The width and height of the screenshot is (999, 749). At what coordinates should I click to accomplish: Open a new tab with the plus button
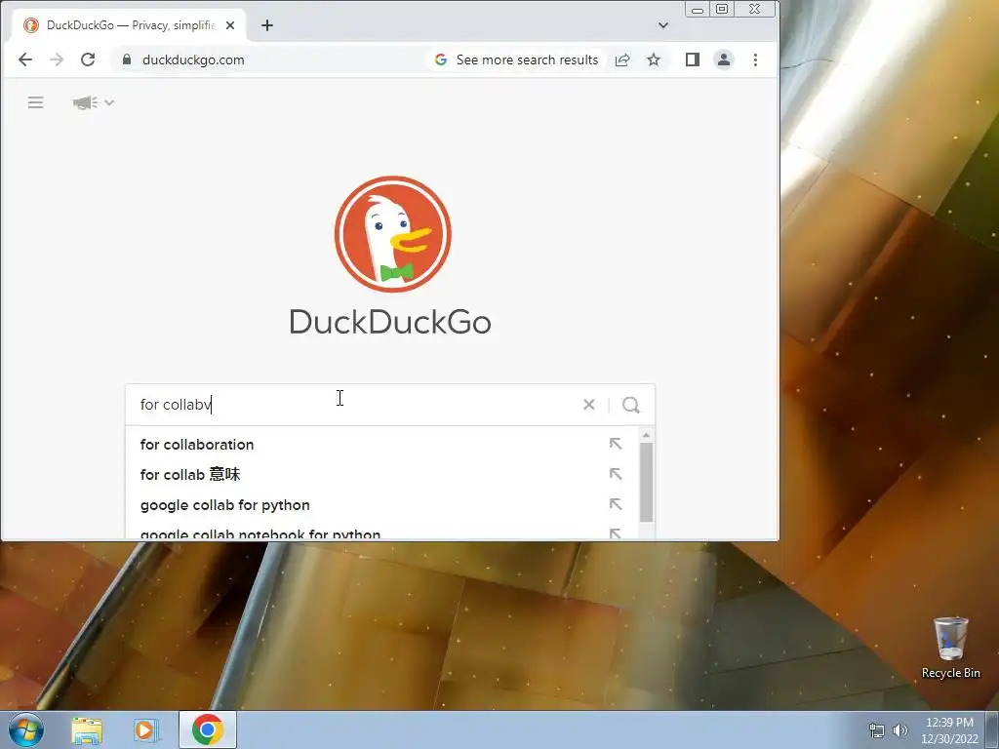pos(267,25)
